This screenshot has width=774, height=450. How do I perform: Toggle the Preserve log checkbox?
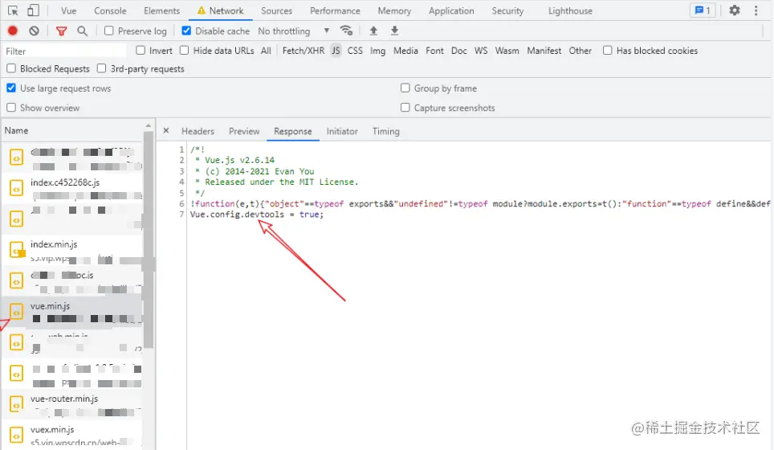108,31
